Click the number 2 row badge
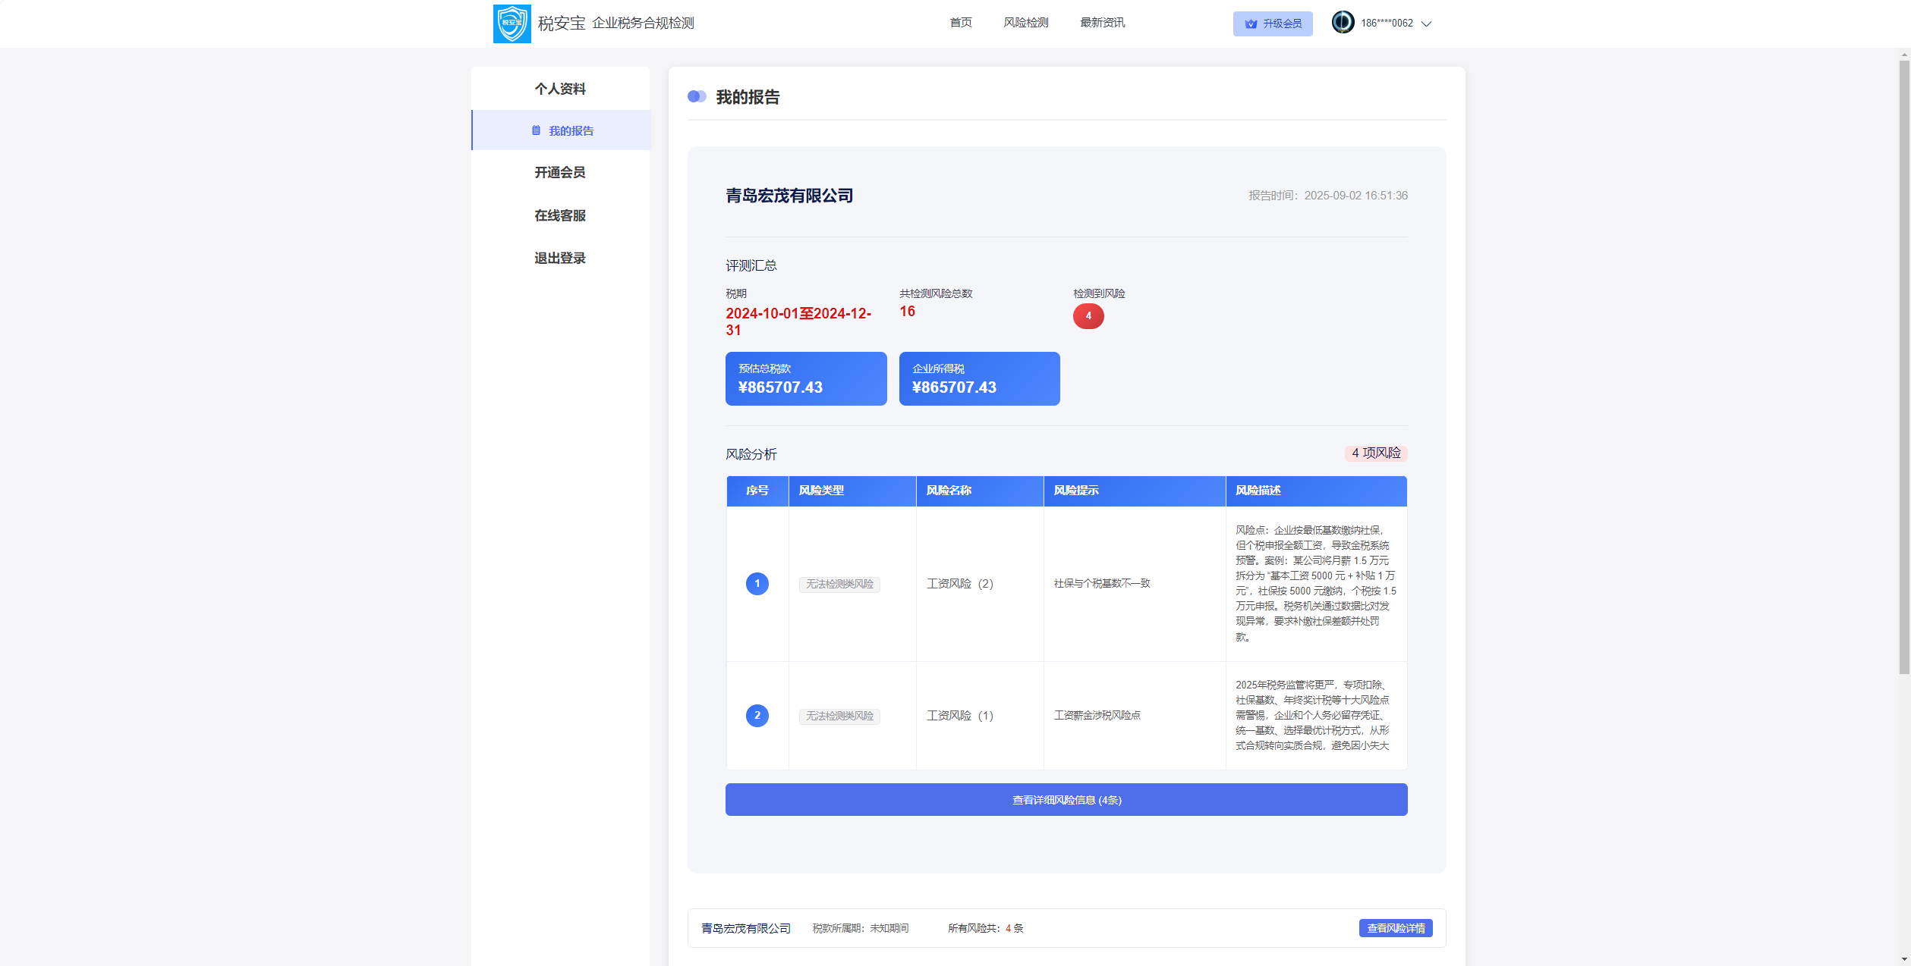The width and height of the screenshot is (1911, 966). tap(757, 716)
